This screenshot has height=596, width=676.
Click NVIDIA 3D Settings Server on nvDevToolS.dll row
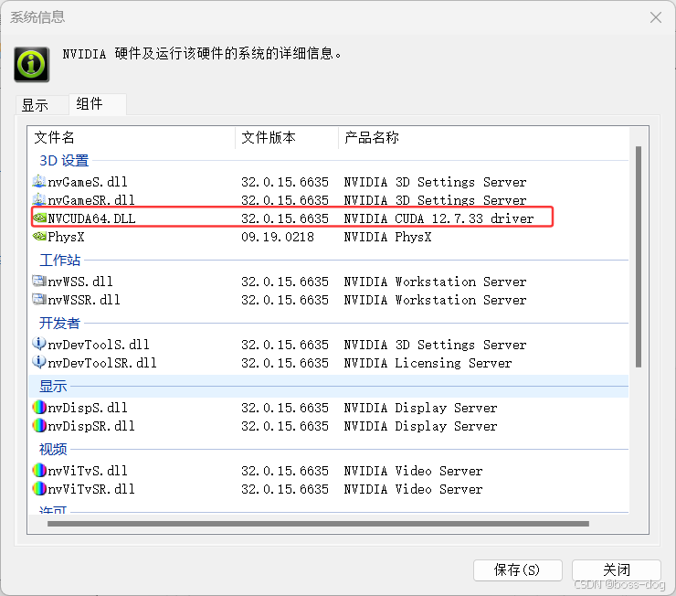435,345
